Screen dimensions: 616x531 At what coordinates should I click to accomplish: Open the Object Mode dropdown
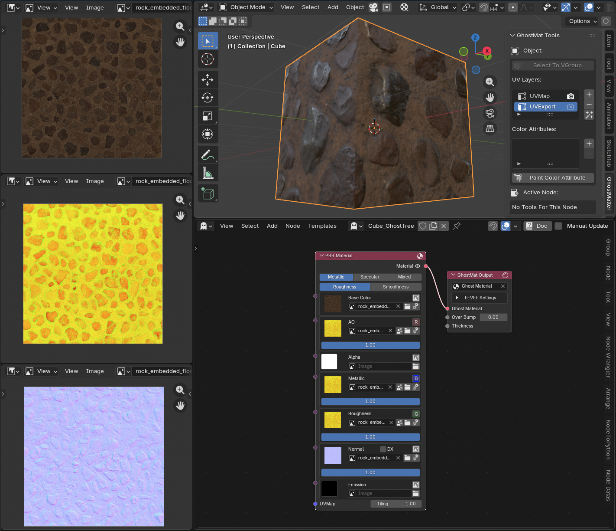point(246,7)
